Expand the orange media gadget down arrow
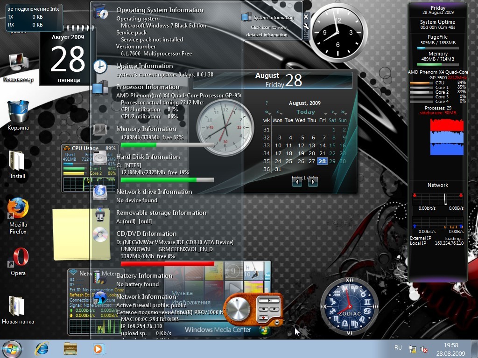 click(x=277, y=322)
